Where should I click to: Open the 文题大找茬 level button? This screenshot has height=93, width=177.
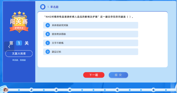[19, 54]
